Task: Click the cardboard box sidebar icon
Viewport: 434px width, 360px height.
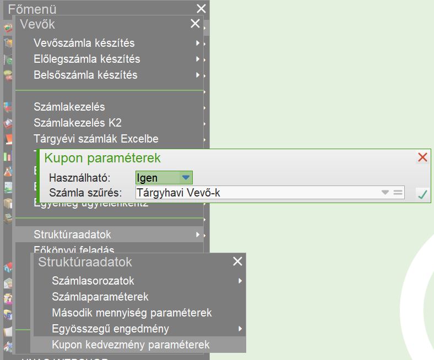Action: pyautogui.click(x=8, y=203)
